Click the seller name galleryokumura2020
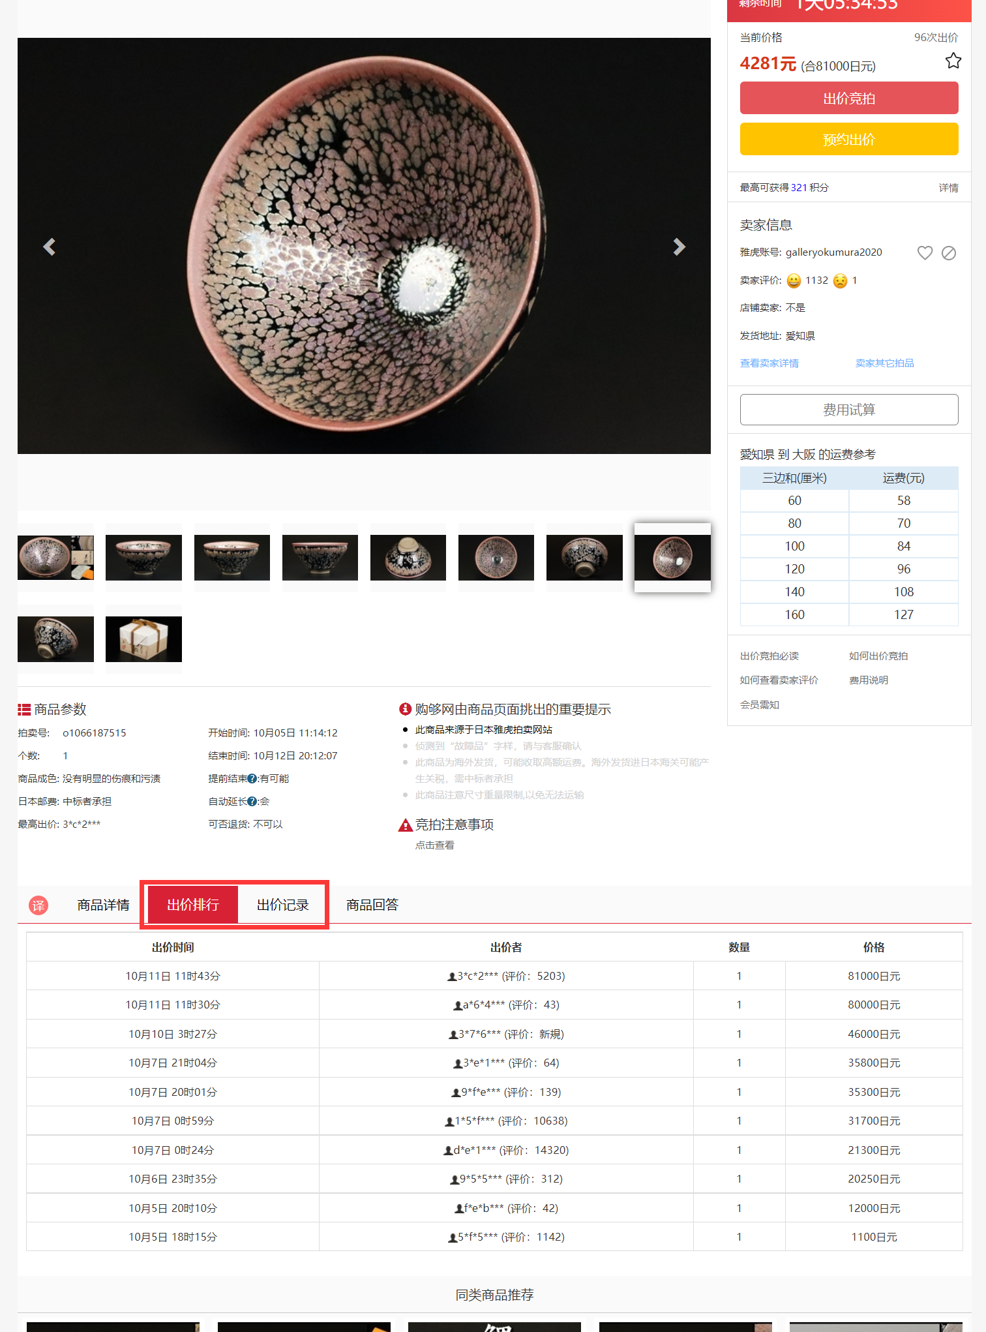This screenshot has height=1332, width=986. tap(833, 252)
